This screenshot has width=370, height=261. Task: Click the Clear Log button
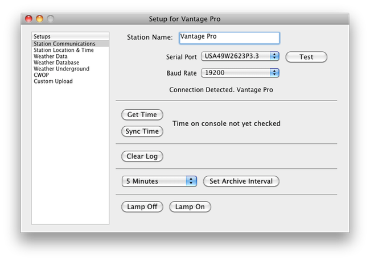pyautogui.click(x=142, y=156)
